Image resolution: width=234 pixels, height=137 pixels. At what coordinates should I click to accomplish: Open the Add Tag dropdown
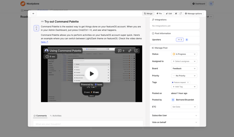(x=184, y=87)
